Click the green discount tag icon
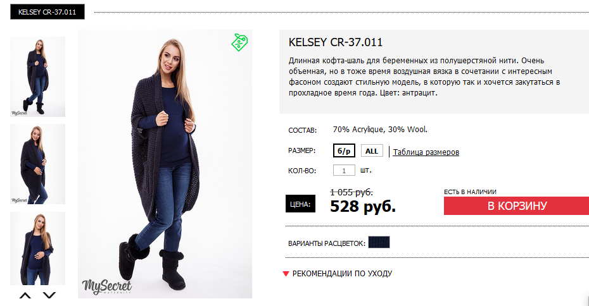589x306 pixels. point(239,42)
